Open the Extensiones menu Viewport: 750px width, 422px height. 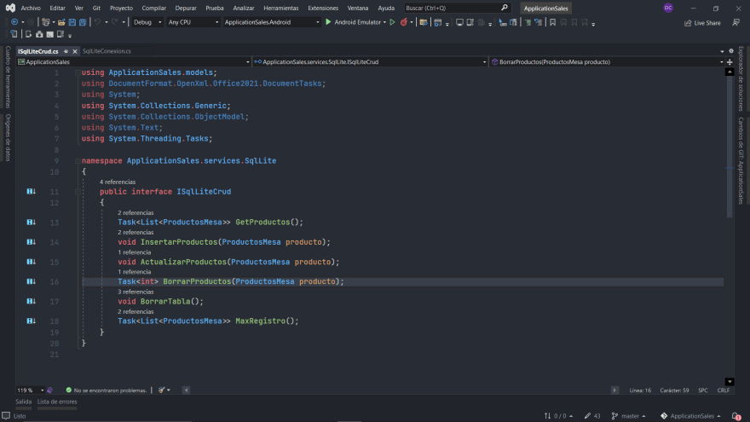[x=323, y=9]
